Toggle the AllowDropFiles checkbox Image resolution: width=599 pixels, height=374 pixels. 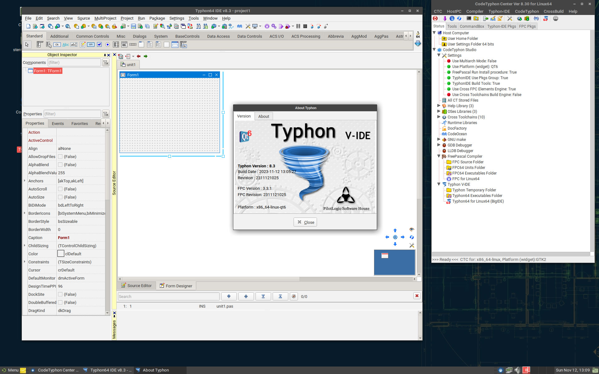pyautogui.click(x=60, y=157)
